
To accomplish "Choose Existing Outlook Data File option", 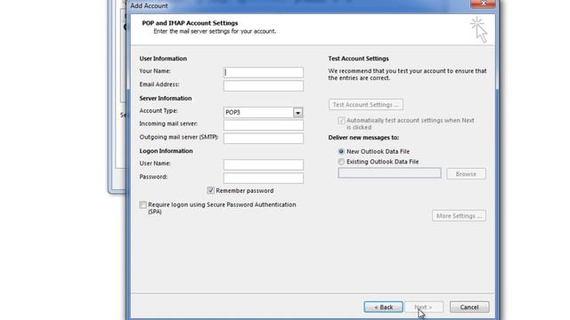I will (341, 162).
